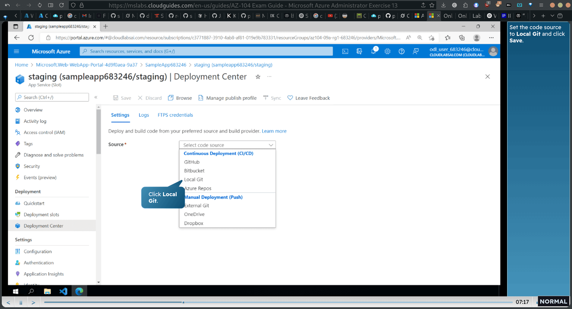Open Windows Start menu
The height and width of the screenshot is (309, 572).
[16, 291]
